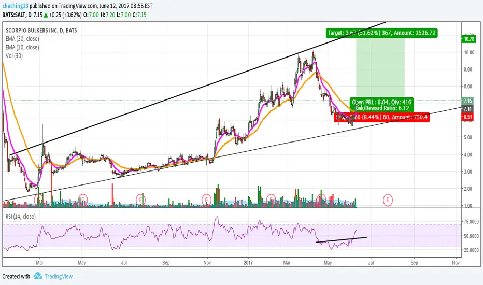Screen dimensions: 483x285
Task: Click the red 6.51 stop price tag
Action: (467, 117)
